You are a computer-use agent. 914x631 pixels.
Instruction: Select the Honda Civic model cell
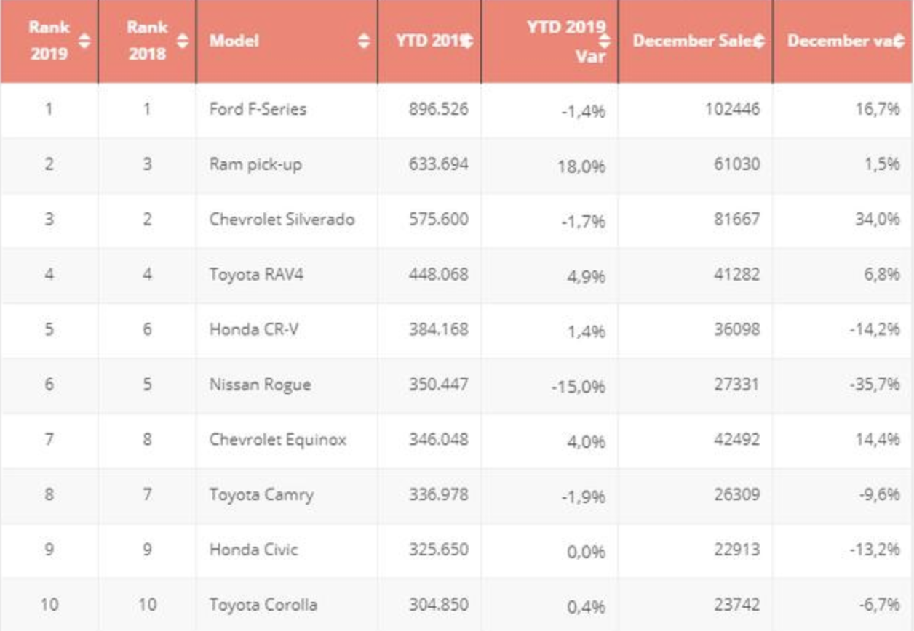(x=253, y=550)
